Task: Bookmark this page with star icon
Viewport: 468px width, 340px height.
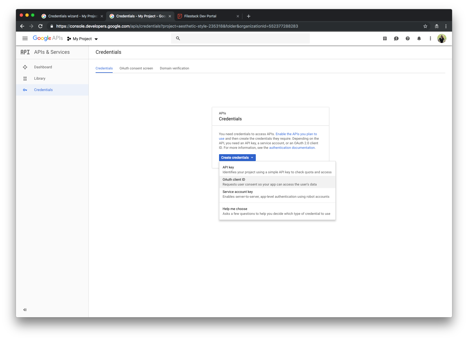Action: point(425,26)
